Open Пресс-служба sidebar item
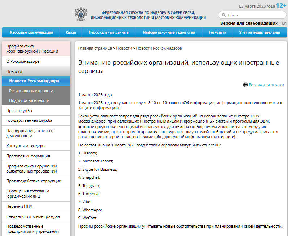The width and height of the screenshot is (288, 236). 36,111
